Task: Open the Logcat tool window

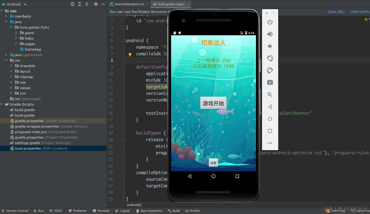Action: coord(122,211)
